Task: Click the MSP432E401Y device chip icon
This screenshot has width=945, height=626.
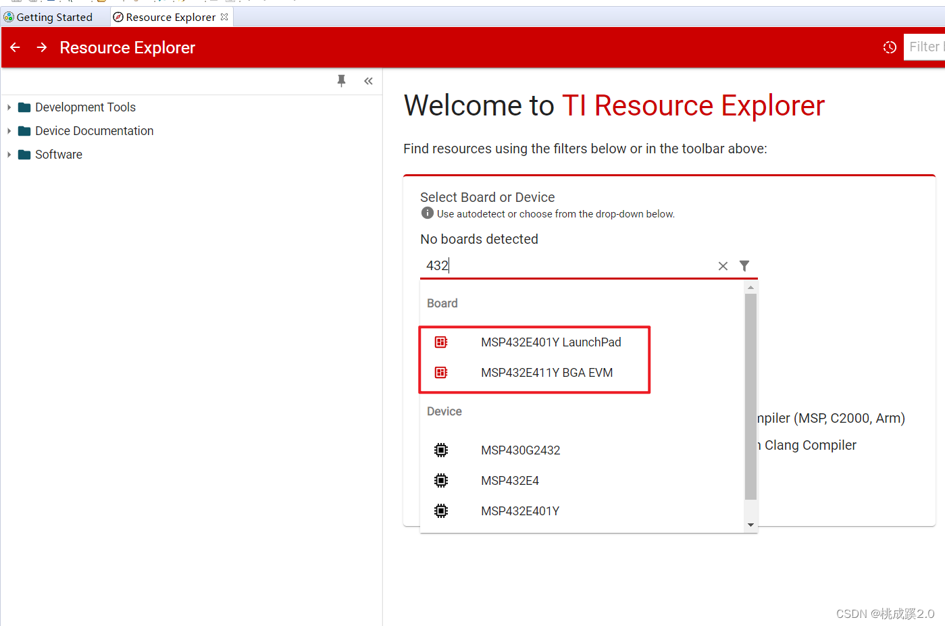Action: click(441, 511)
